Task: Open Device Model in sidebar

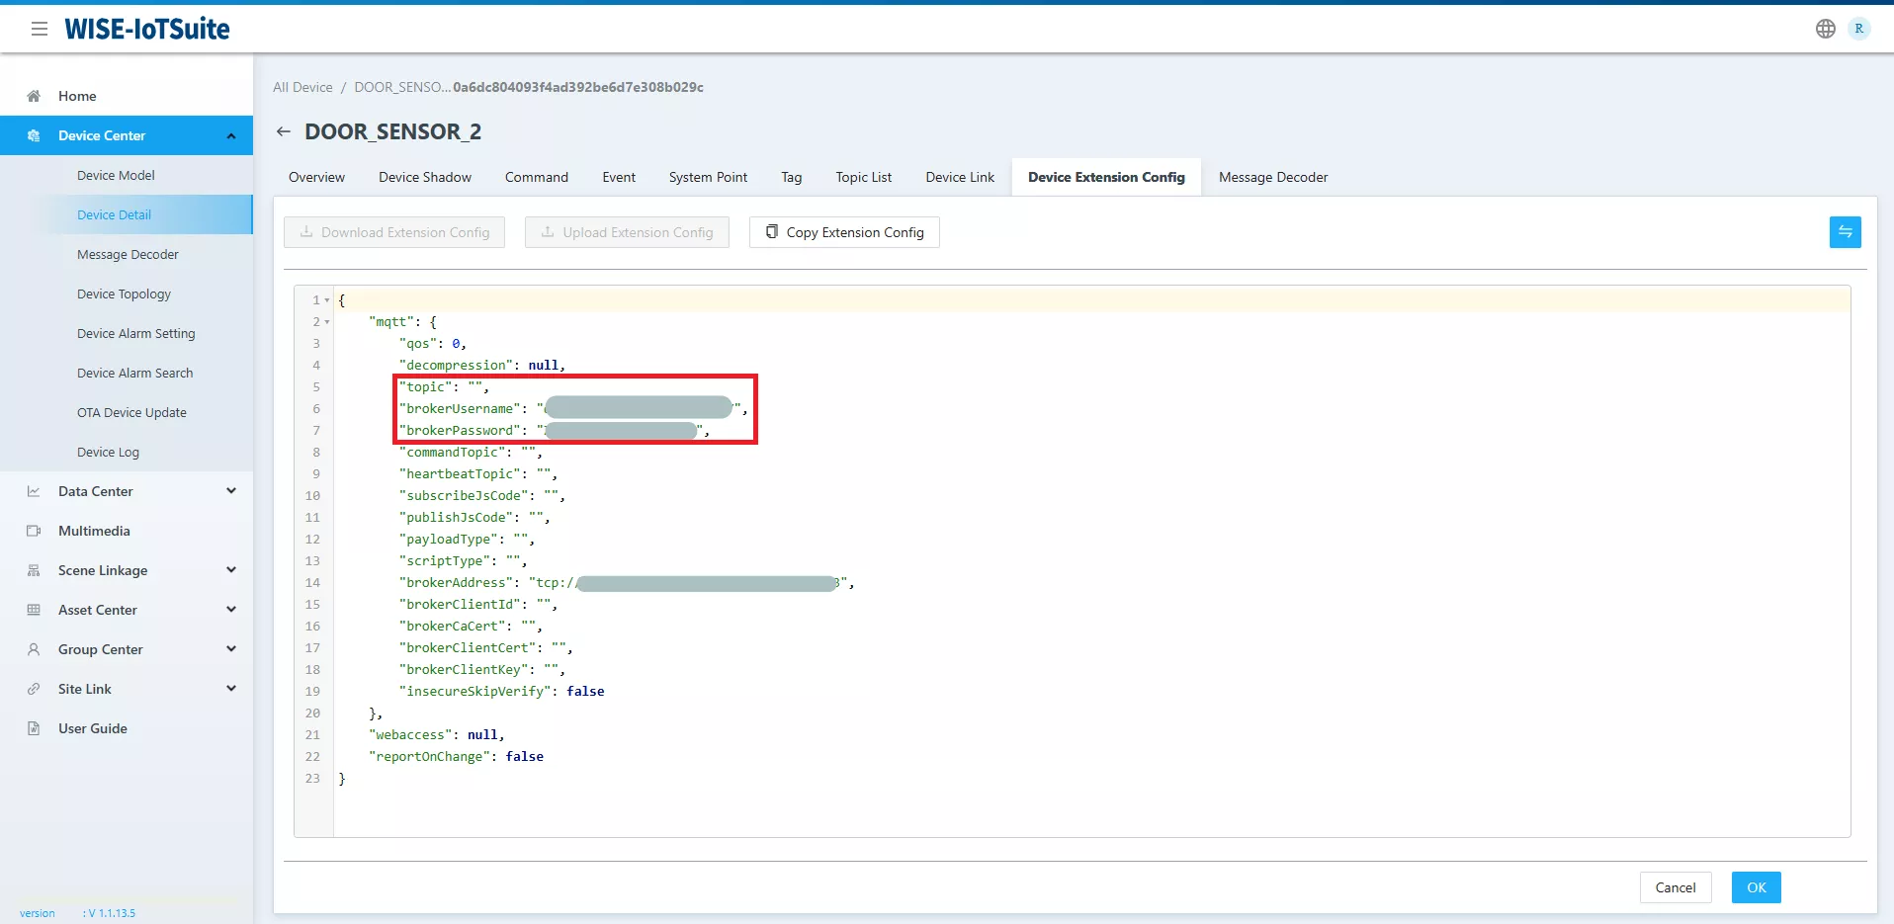Action: coord(116,175)
